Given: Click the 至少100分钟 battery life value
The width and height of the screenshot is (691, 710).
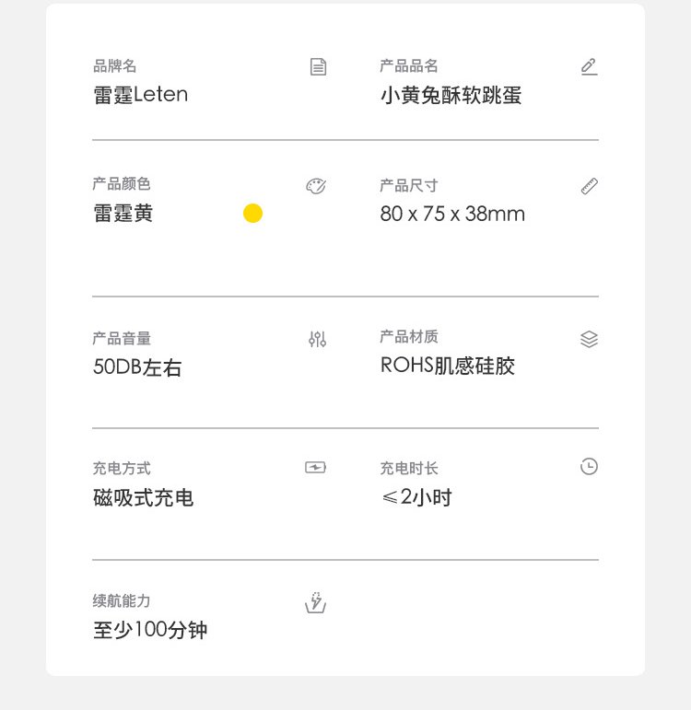Looking at the screenshot, I should pyautogui.click(x=150, y=631).
